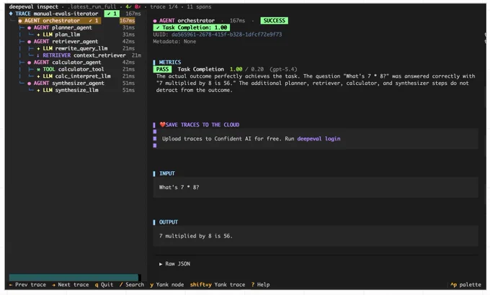Select the TRACE manual-evals-iterator row
490x295 pixels.
(x=75, y=14)
